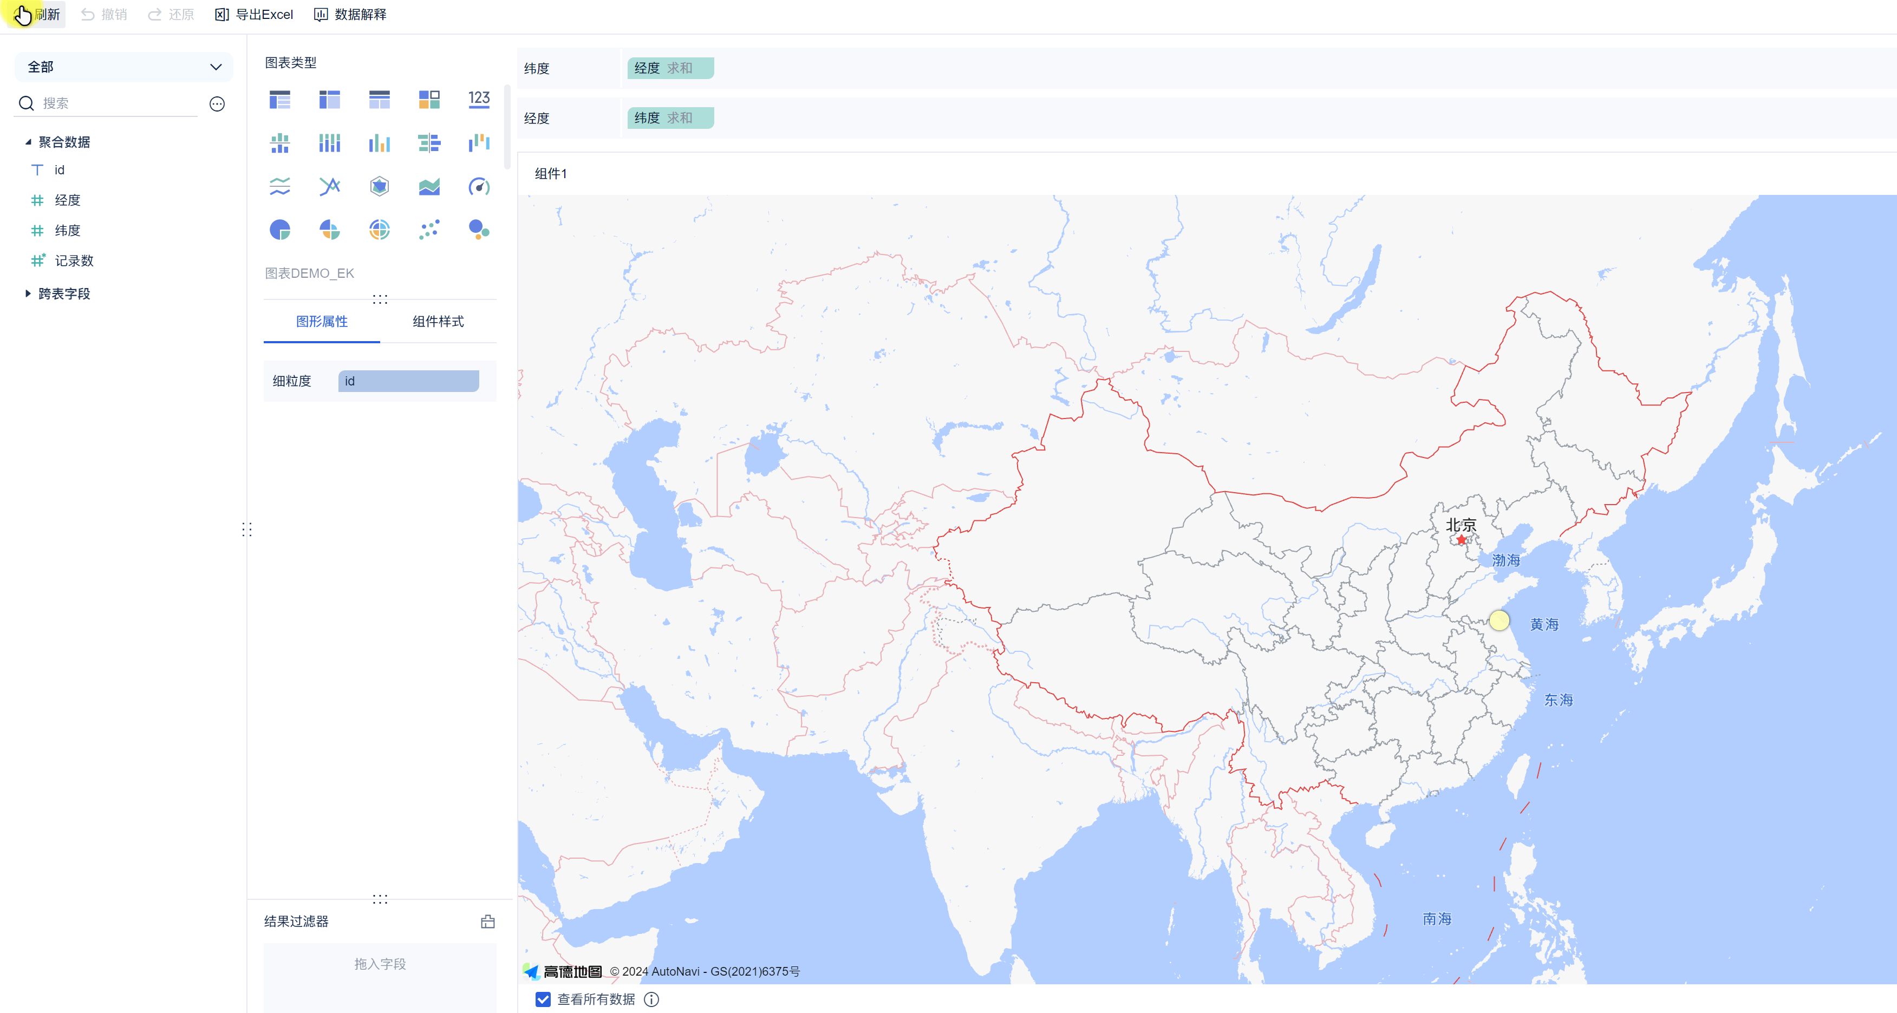Click the yellow data point on map

[x=1500, y=620]
